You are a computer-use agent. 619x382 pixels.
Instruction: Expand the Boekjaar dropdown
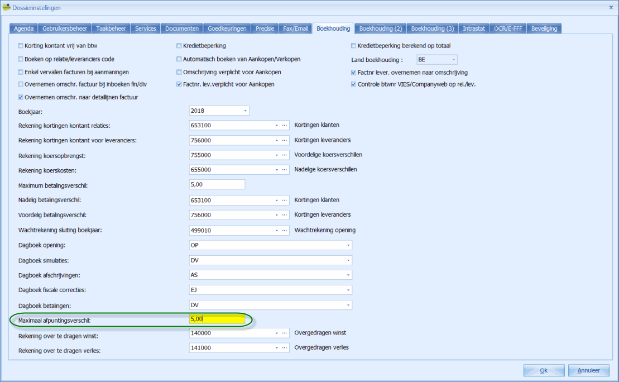click(x=244, y=111)
